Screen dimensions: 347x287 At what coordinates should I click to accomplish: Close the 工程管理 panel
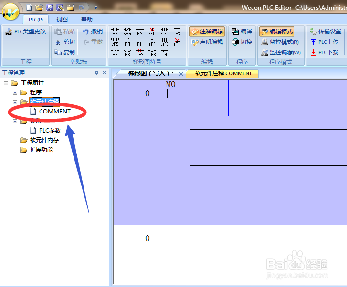105,73
